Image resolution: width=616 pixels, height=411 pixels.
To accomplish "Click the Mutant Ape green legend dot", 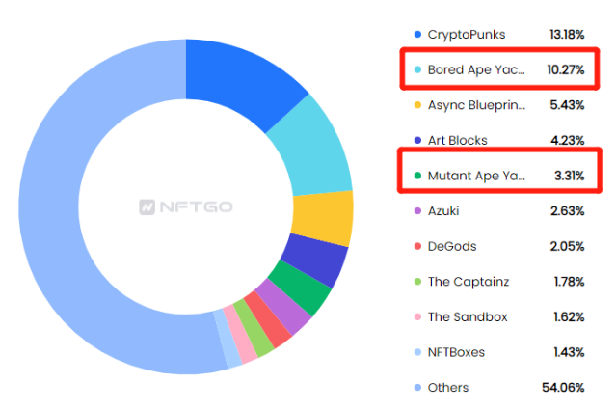I will point(416,176).
